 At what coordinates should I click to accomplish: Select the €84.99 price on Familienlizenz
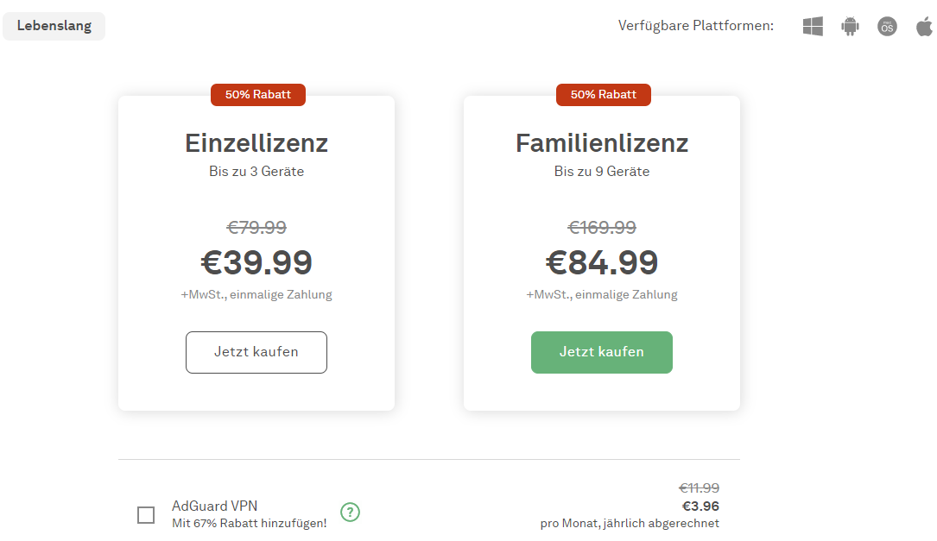pos(602,262)
